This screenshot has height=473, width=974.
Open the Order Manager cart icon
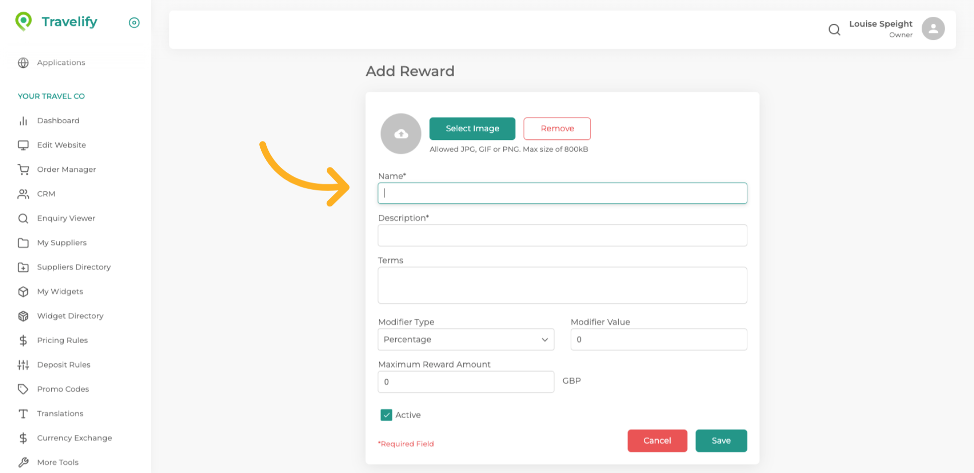(x=23, y=169)
